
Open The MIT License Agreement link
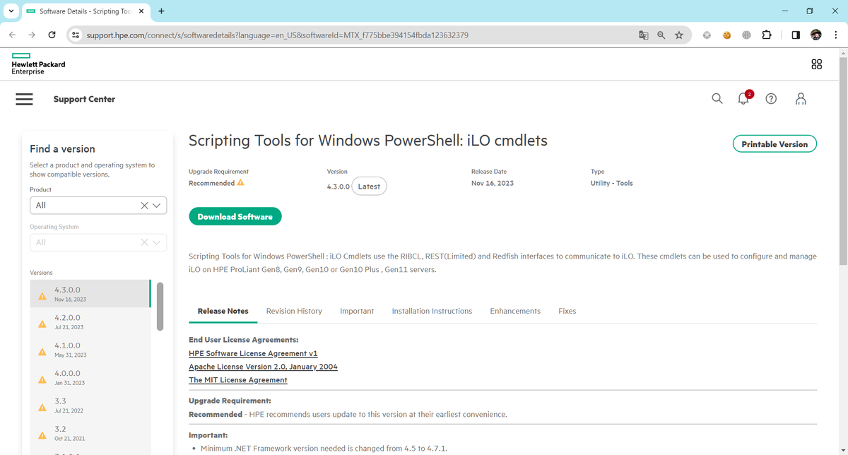[238, 380]
